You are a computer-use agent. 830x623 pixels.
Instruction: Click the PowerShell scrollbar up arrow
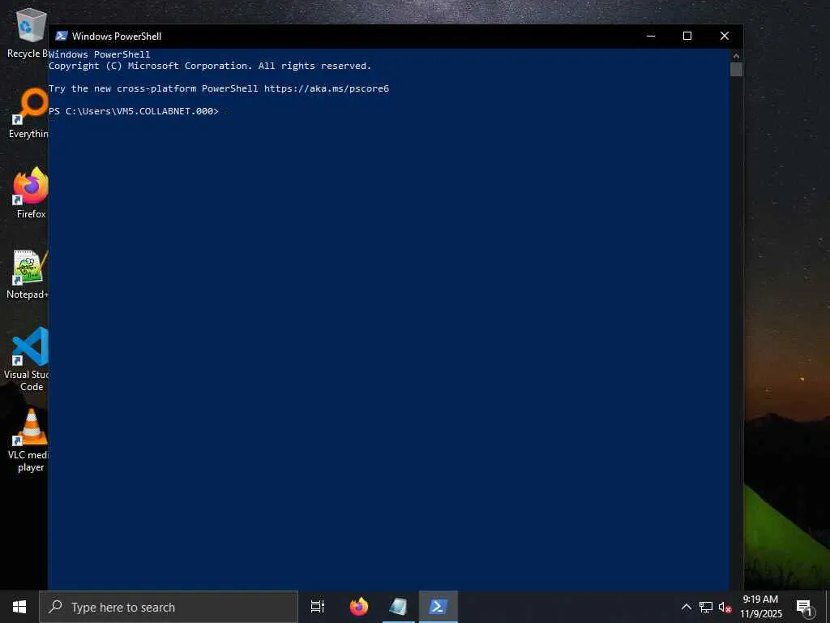736,55
